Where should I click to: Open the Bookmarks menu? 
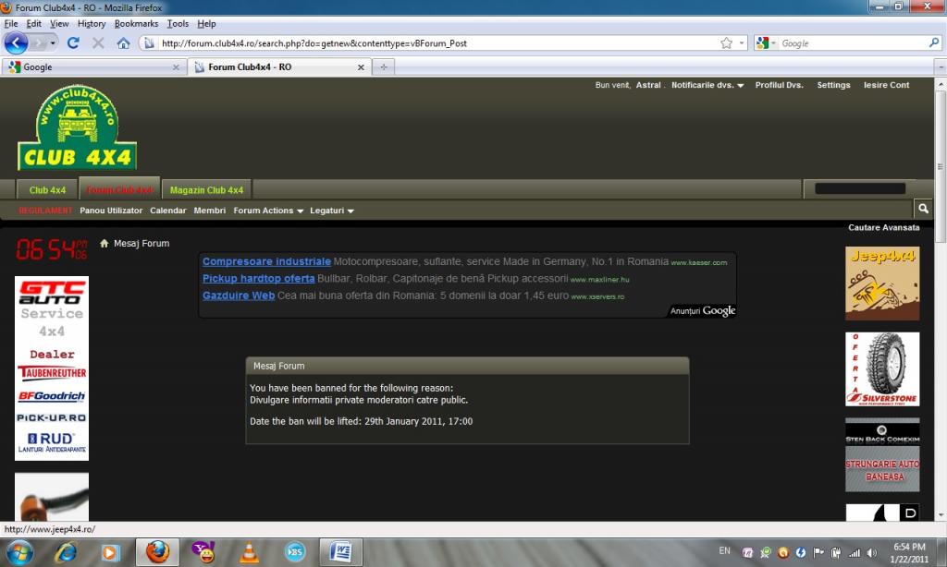click(x=136, y=23)
